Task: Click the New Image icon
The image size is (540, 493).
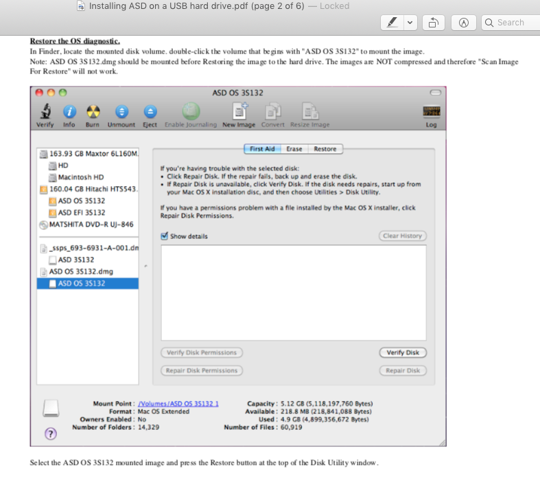Action: click(x=239, y=111)
